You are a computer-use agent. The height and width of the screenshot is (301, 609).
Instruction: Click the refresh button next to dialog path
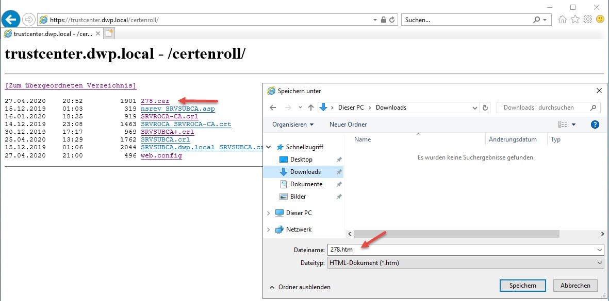485,108
